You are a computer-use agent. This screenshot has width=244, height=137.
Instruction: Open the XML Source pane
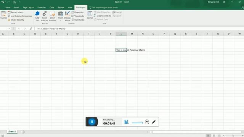pos(90,15)
